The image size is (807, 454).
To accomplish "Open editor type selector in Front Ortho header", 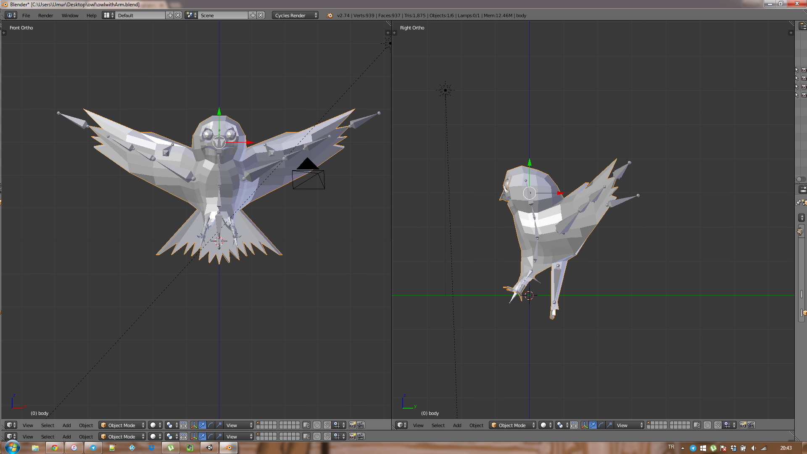I will (x=11, y=425).
